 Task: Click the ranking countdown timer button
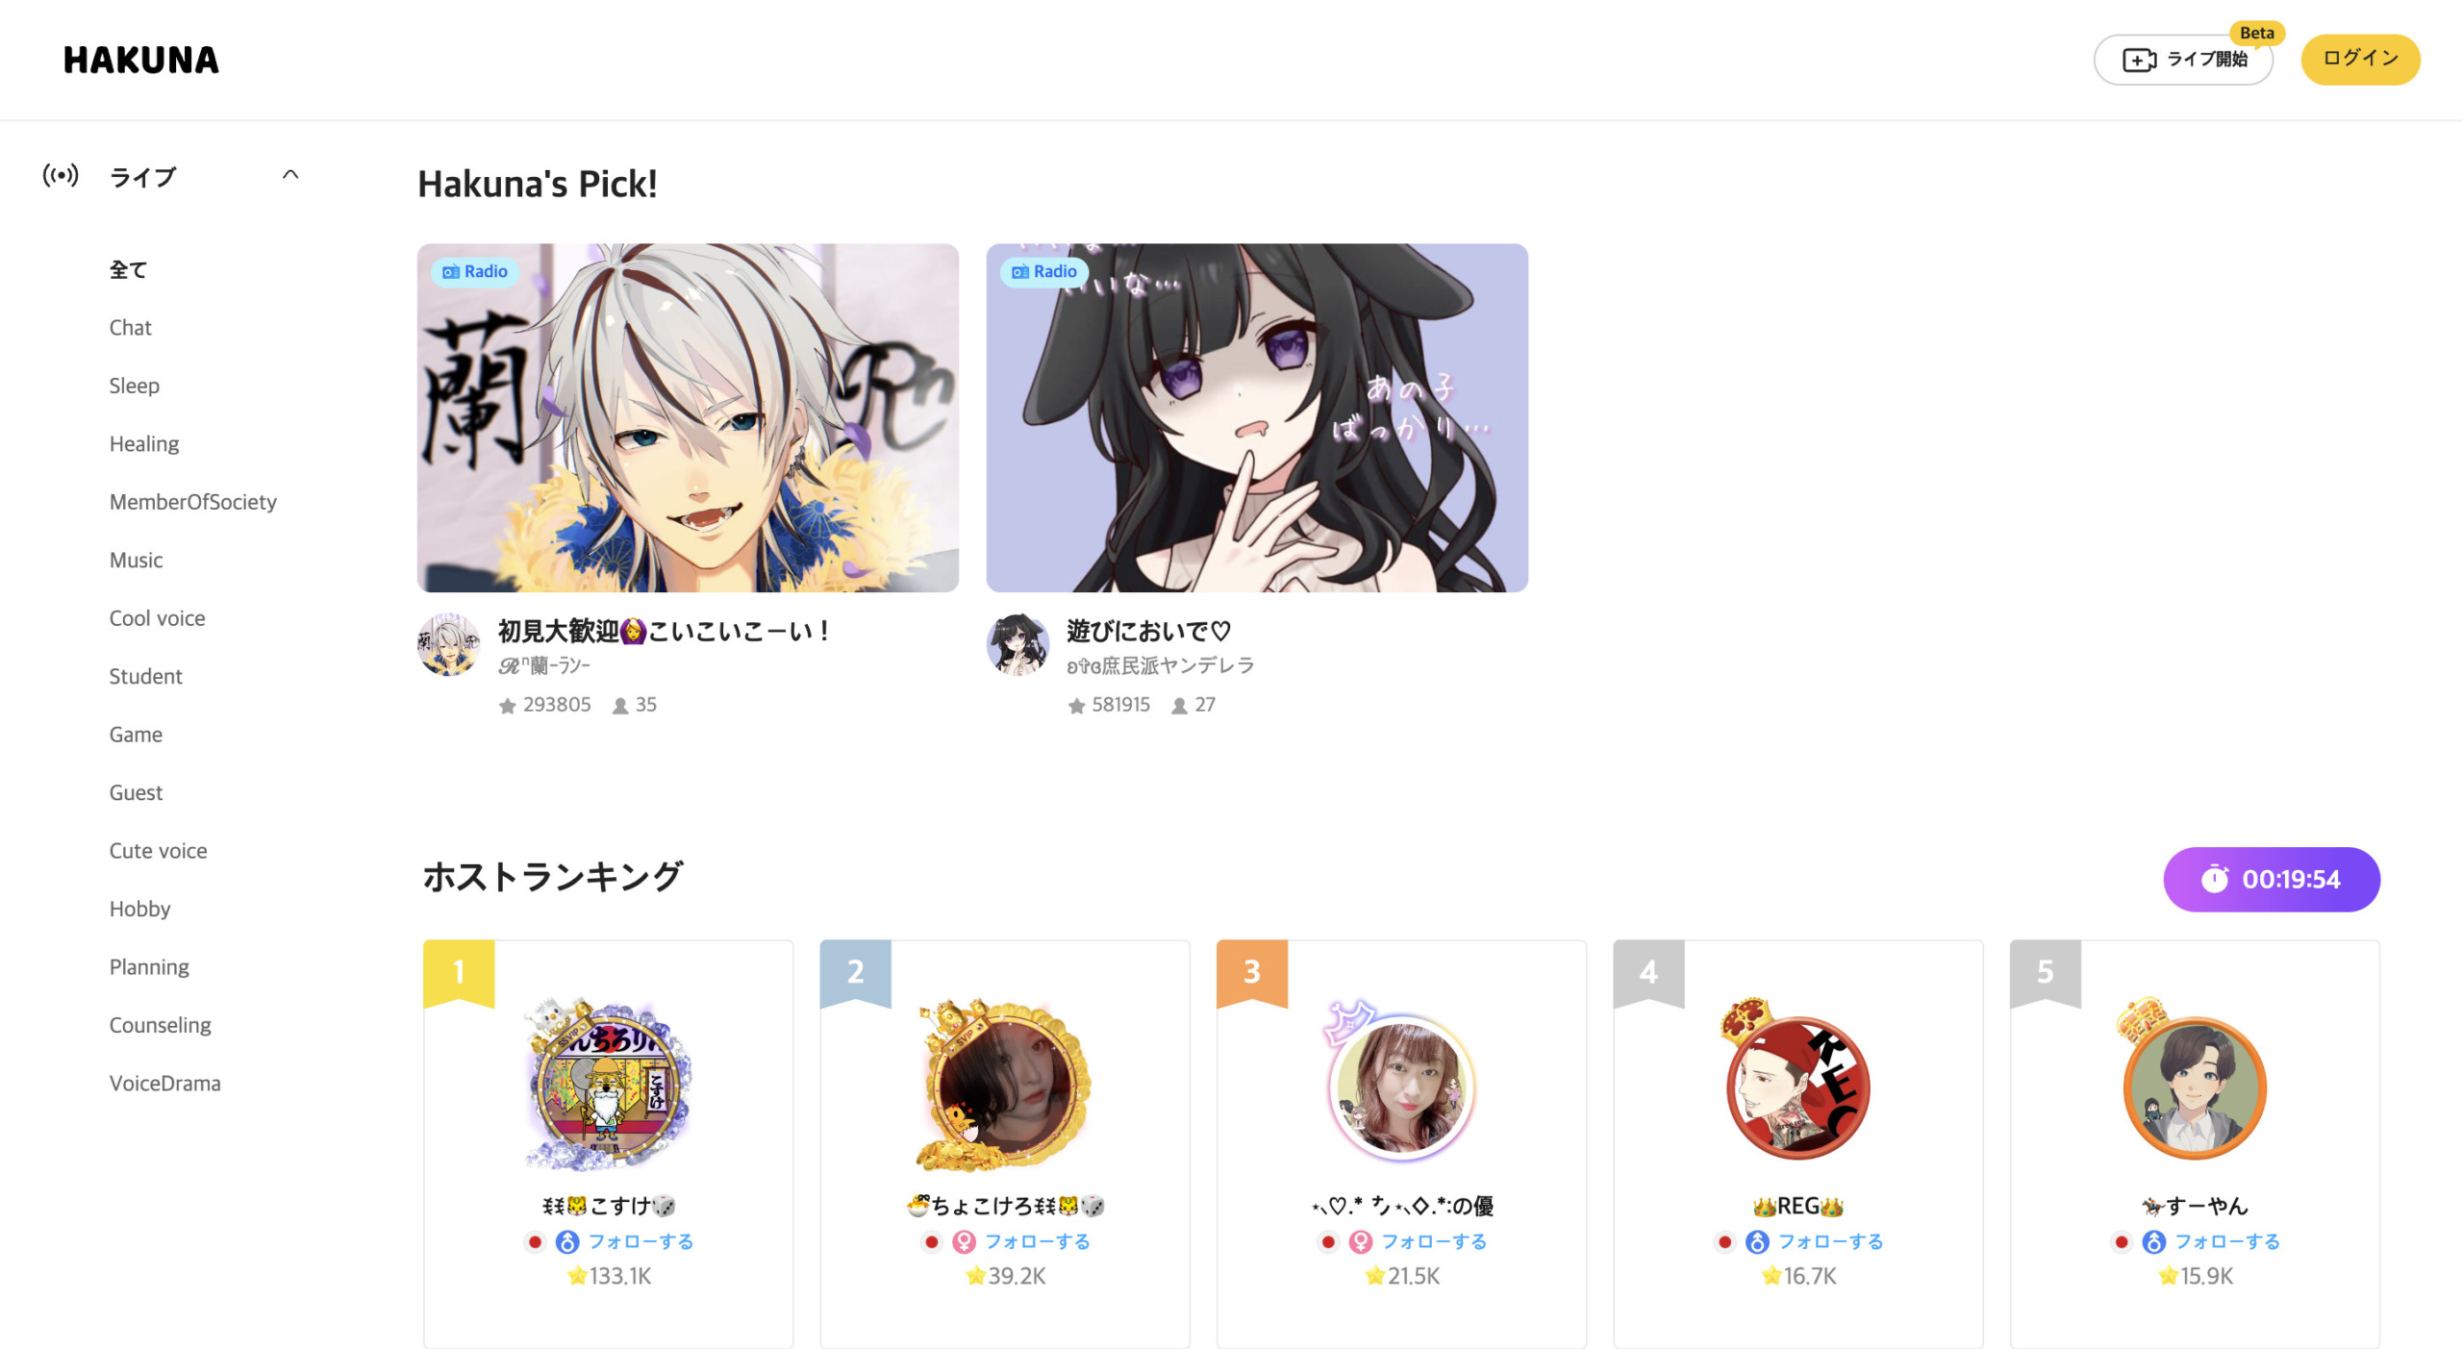[x=2272, y=879]
